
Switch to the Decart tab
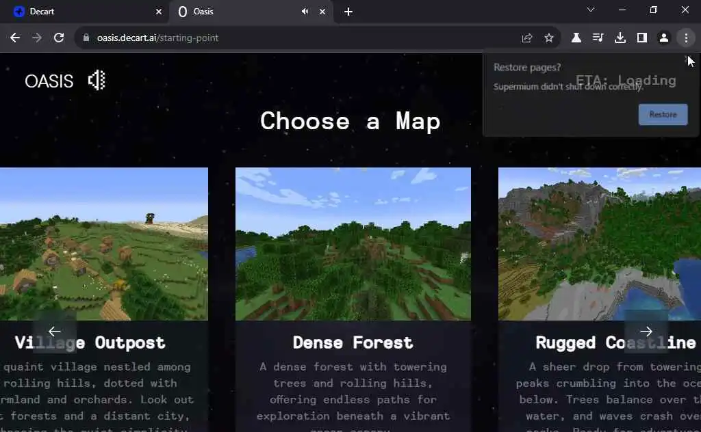(84, 12)
